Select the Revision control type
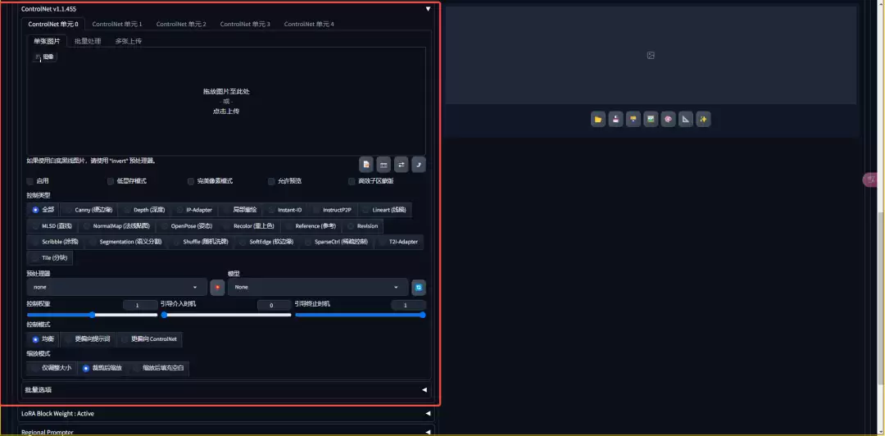 click(x=362, y=226)
